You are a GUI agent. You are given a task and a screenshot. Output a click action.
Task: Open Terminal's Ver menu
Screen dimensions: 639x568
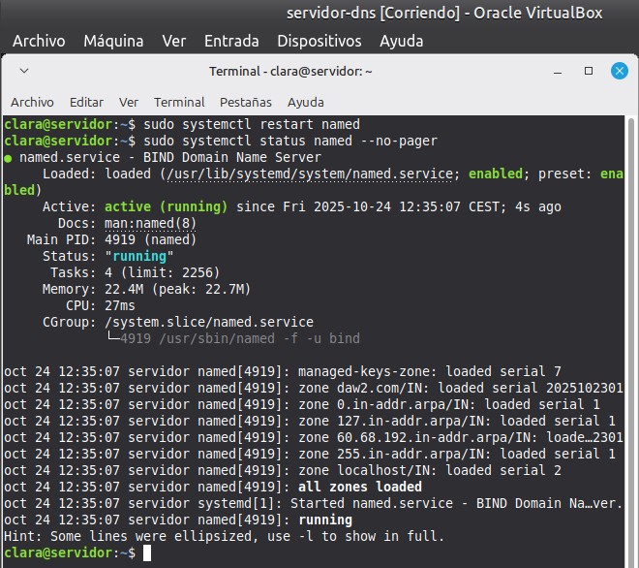point(129,102)
